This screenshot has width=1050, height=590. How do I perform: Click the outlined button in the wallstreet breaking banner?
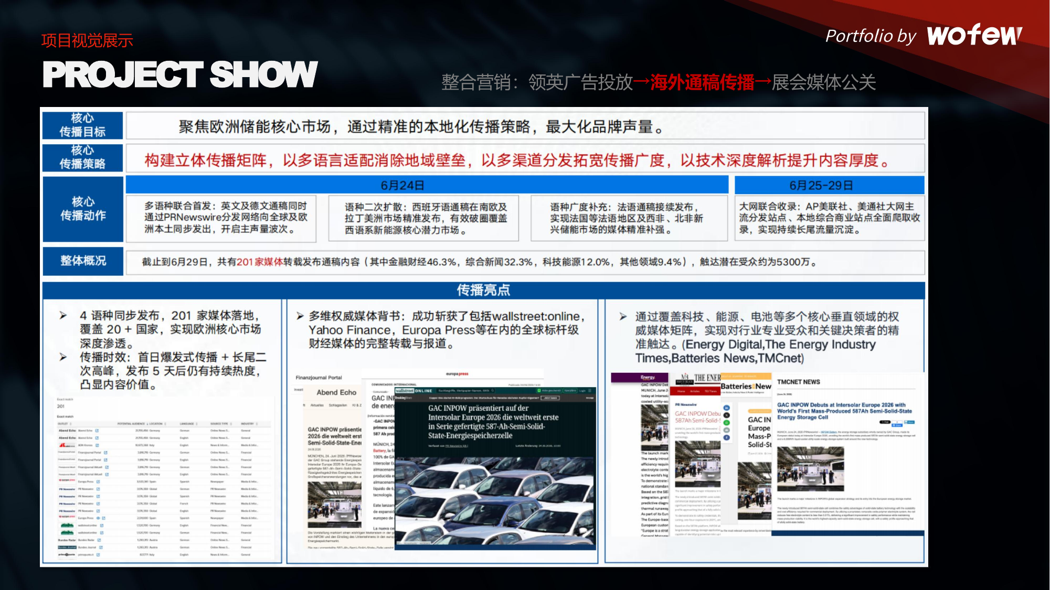click(550, 398)
